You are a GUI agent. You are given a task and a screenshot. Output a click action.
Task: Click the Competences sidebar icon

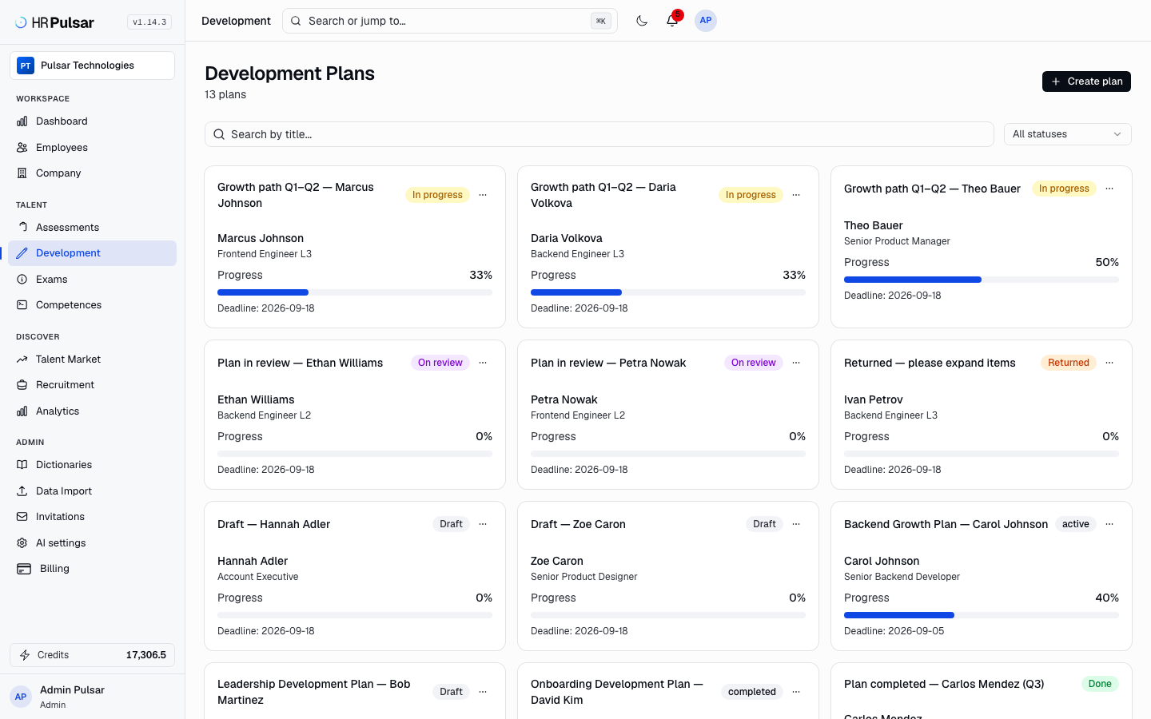22,305
